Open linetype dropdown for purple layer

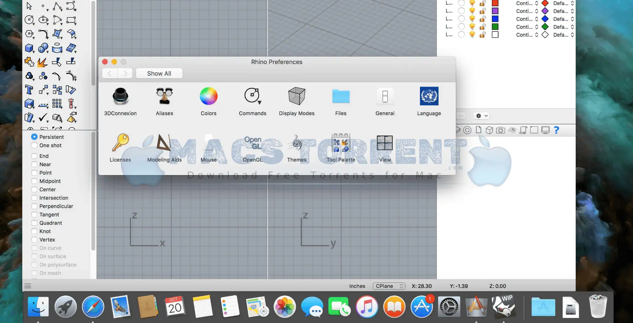(x=527, y=11)
